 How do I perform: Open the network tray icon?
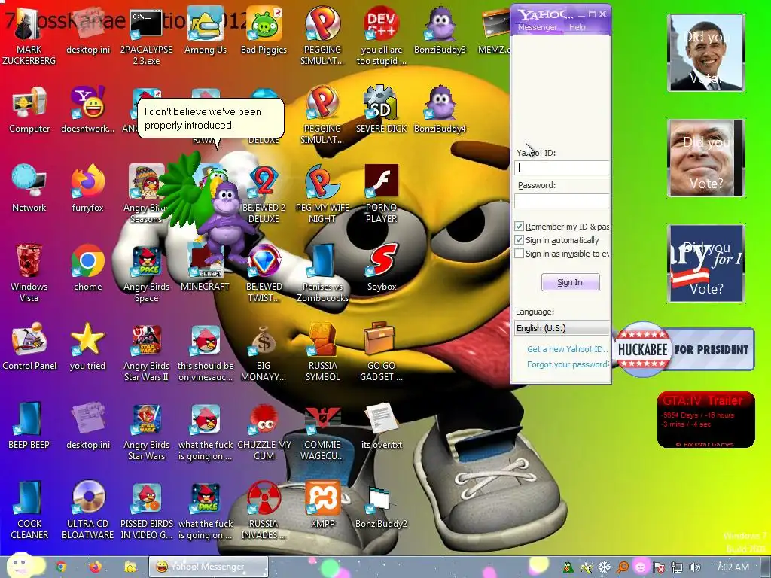[677, 567]
